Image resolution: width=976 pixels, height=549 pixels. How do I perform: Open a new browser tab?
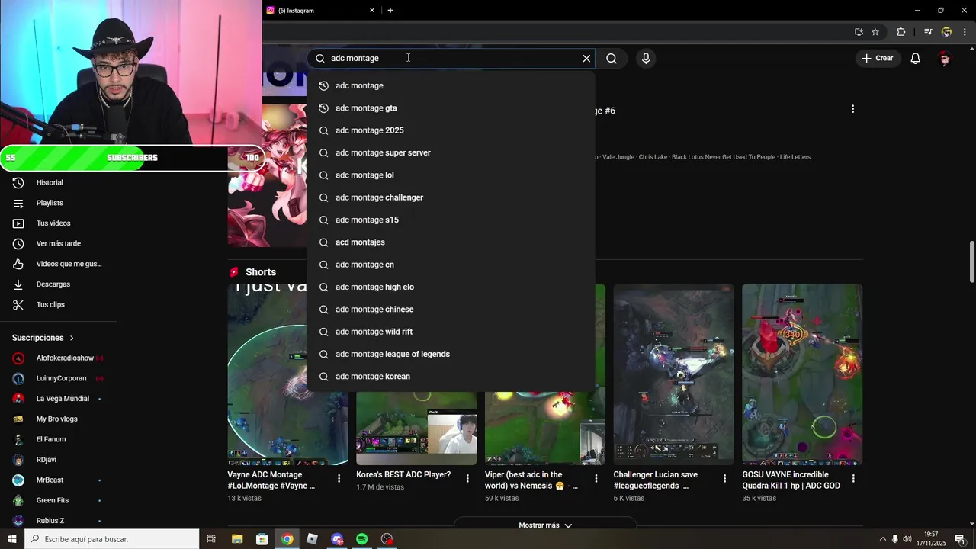[390, 11]
